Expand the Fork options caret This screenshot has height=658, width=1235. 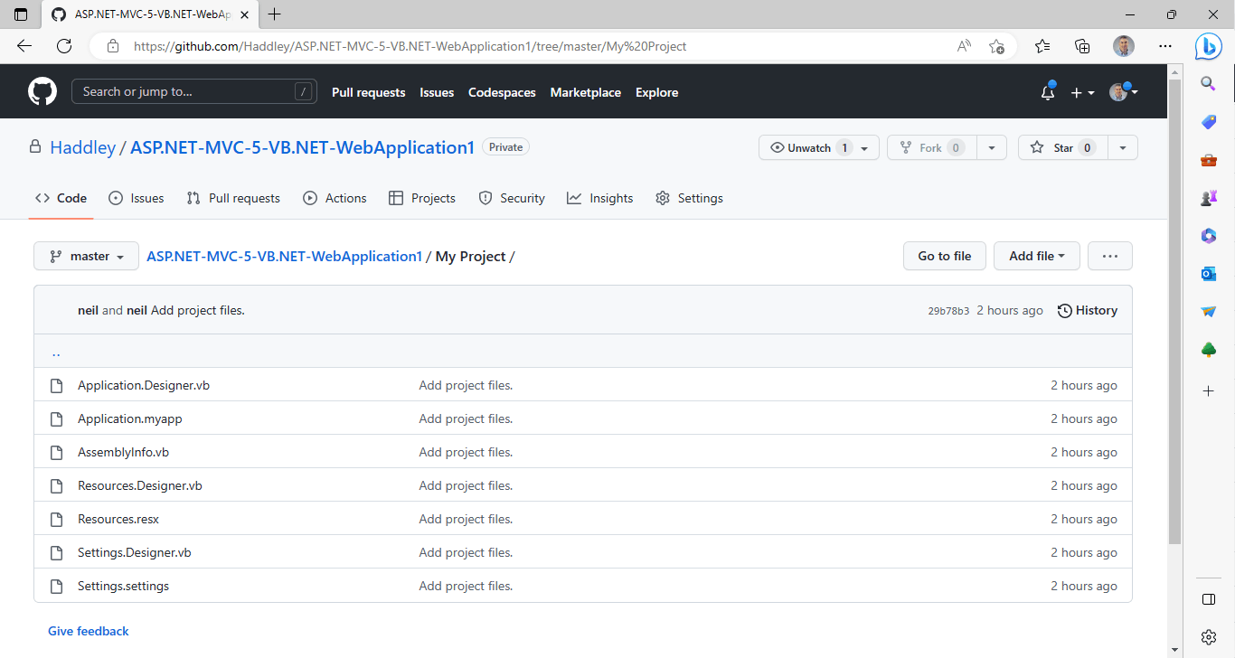pyautogui.click(x=992, y=147)
